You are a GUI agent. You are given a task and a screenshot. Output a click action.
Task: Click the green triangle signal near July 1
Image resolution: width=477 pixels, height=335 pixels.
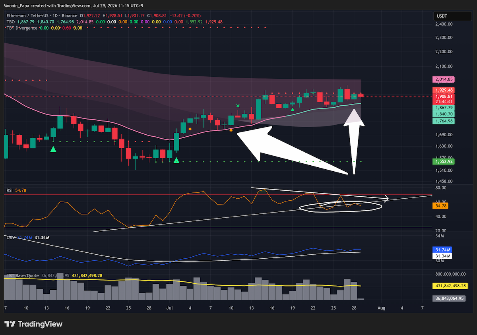pos(176,161)
